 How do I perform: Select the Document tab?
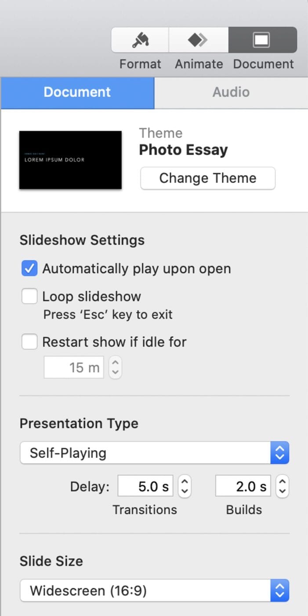click(77, 92)
